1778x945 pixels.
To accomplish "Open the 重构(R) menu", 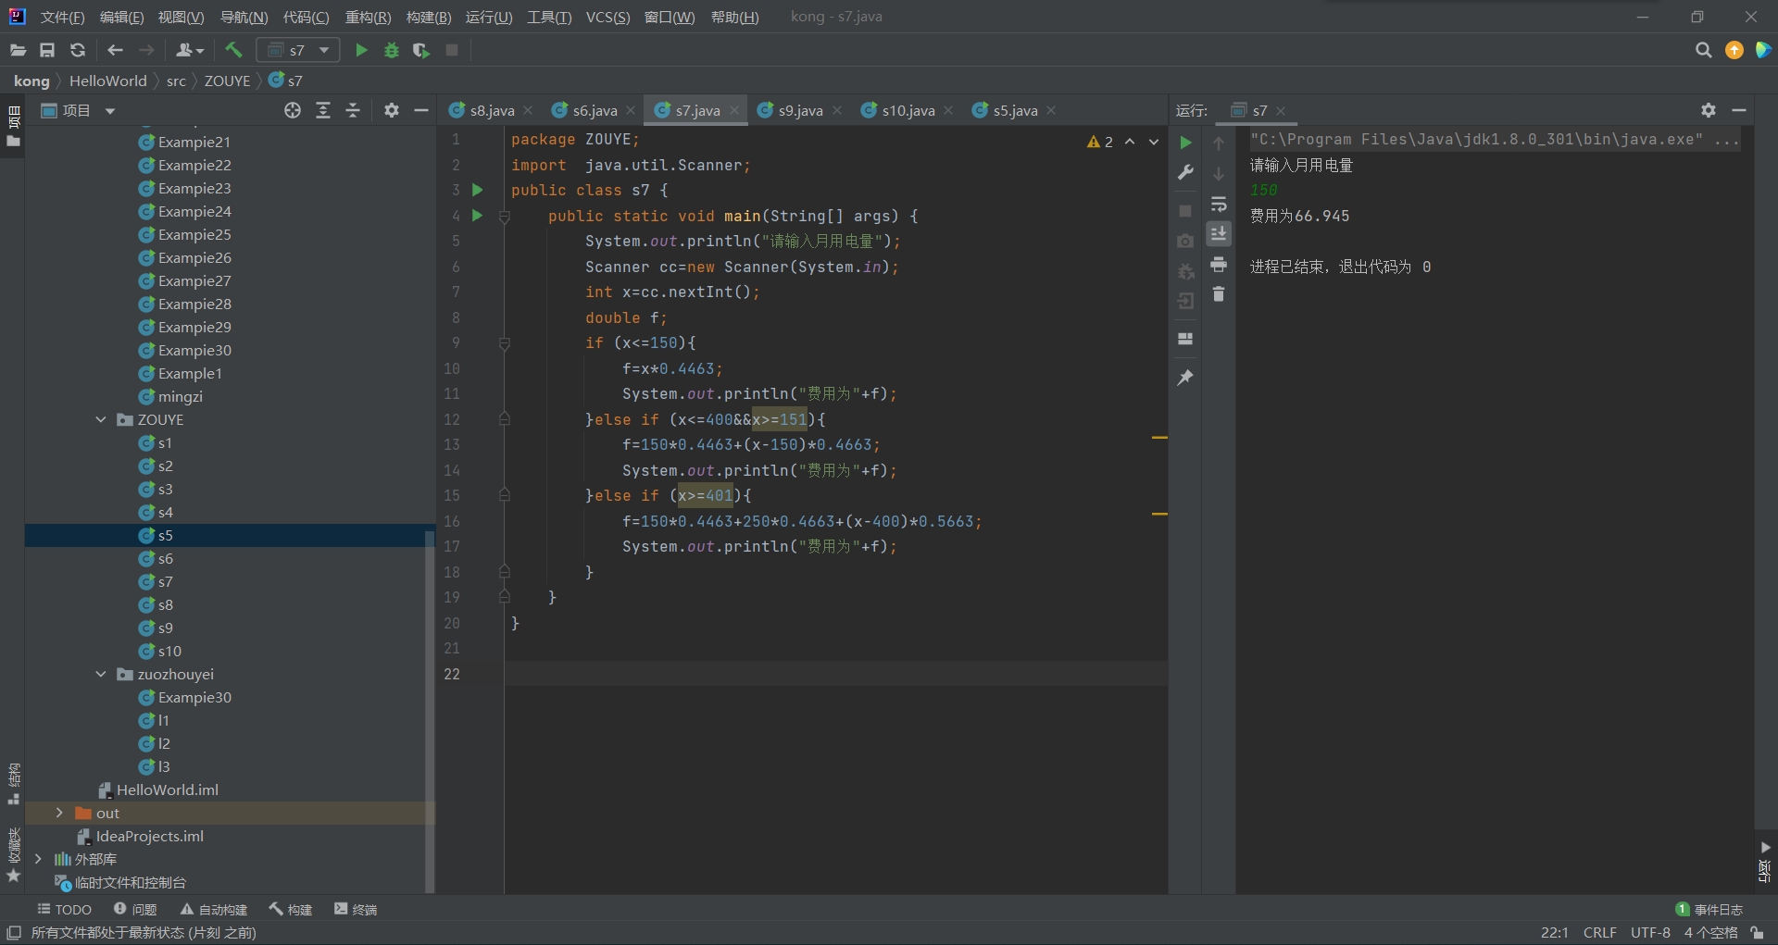I will click(368, 17).
